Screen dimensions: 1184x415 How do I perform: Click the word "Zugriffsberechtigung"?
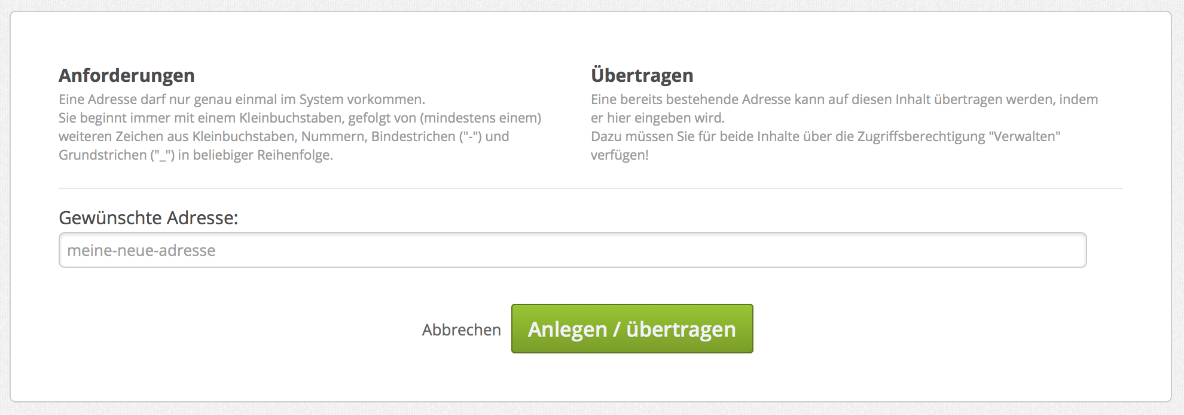click(921, 136)
